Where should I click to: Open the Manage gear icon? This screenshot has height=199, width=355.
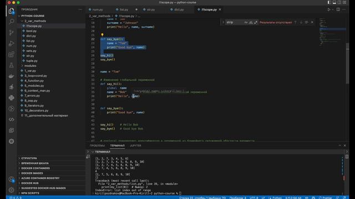point(11,190)
